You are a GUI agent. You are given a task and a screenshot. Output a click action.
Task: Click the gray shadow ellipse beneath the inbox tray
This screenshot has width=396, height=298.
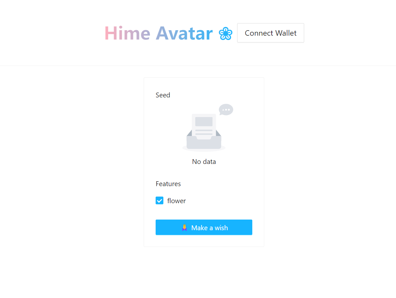(204, 148)
